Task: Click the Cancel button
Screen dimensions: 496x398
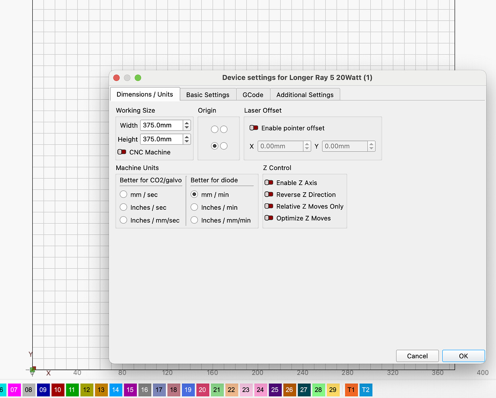Action: click(417, 356)
